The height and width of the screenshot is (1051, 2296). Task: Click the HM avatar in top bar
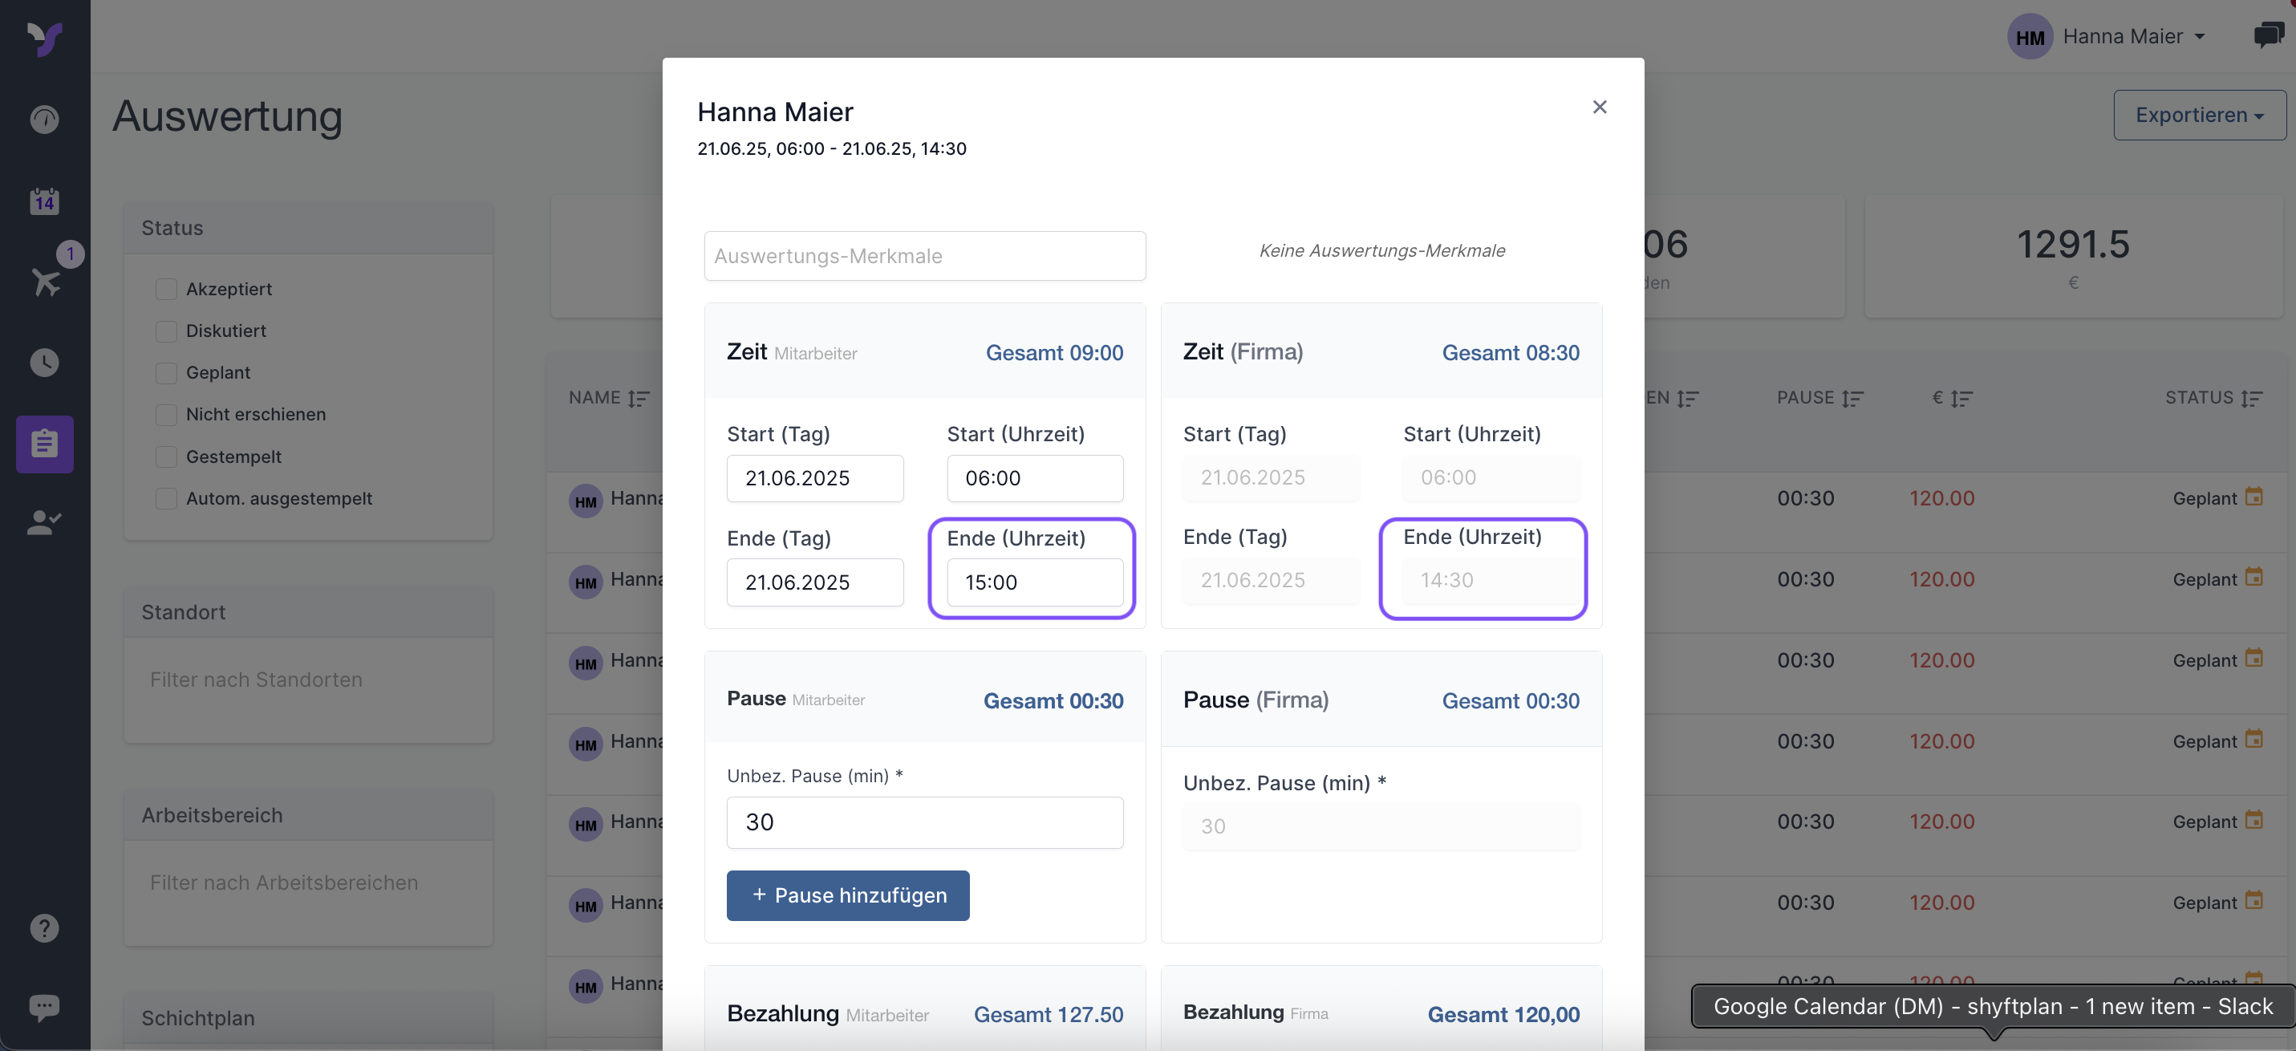click(x=2030, y=37)
